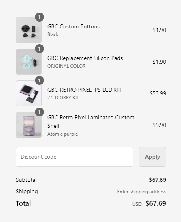Click the $9.90 shell price
This screenshot has height=222, width=181.
click(159, 125)
